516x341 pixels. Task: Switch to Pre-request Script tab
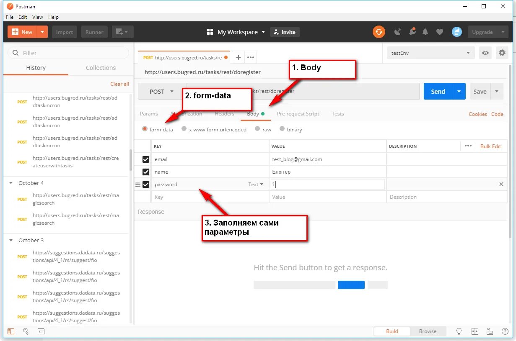(x=298, y=114)
